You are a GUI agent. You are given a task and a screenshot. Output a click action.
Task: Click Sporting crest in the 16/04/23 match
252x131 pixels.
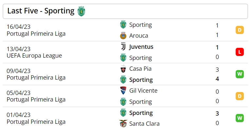[123, 25]
